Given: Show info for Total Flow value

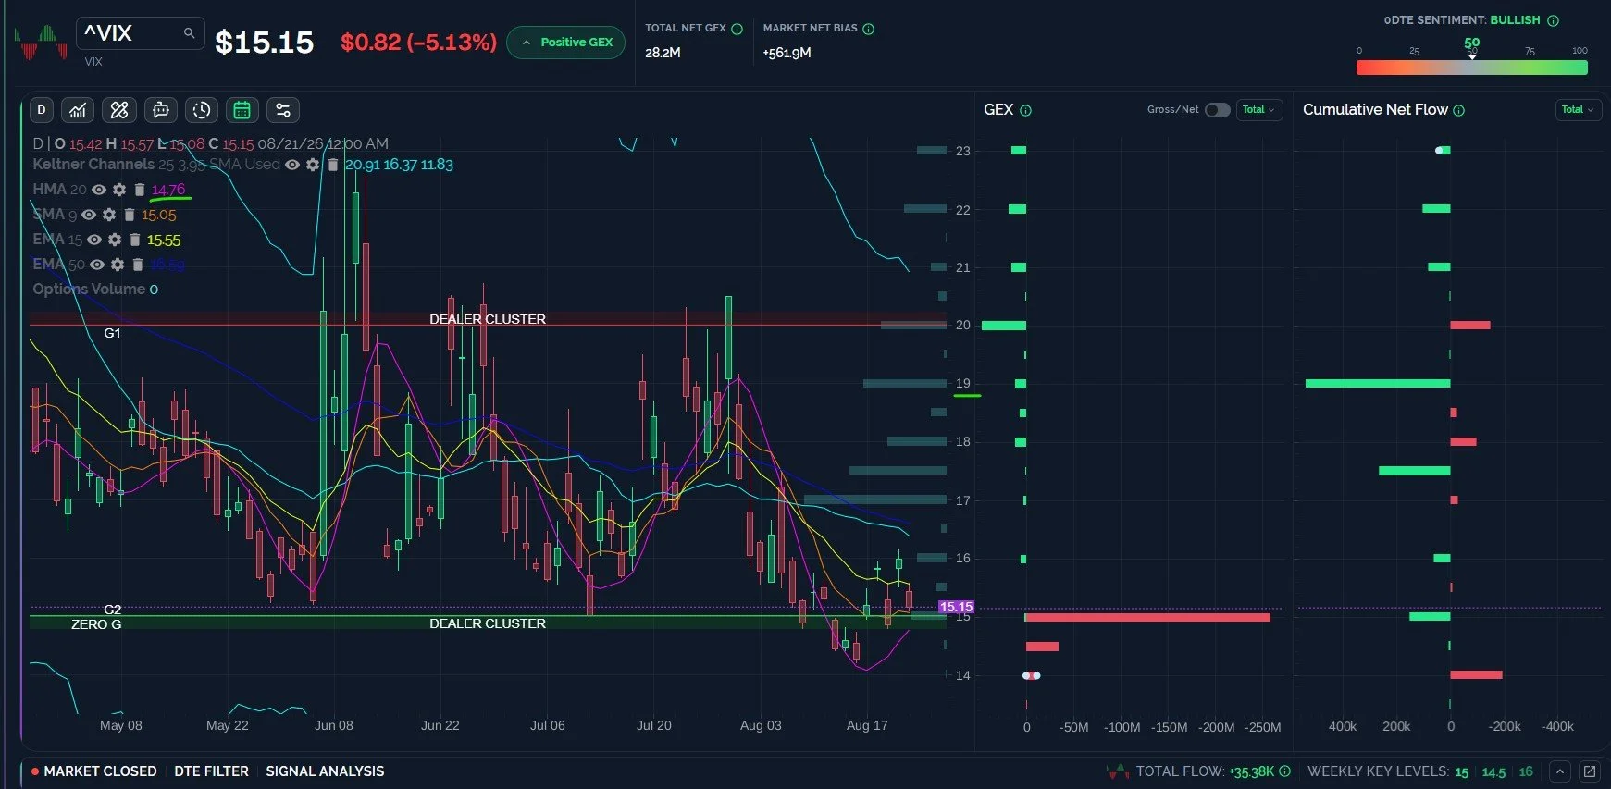Looking at the screenshot, I should [x=1285, y=771].
